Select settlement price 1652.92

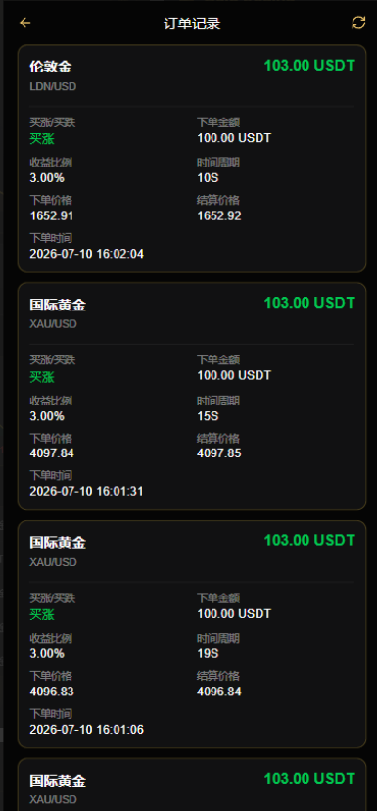(219, 215)
